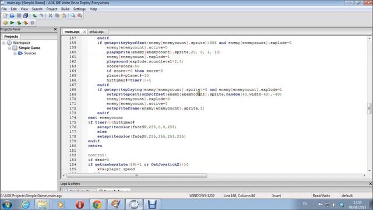The image size is (373, 210).
Task: Select the Projects tab in panel
Action: 11,36
